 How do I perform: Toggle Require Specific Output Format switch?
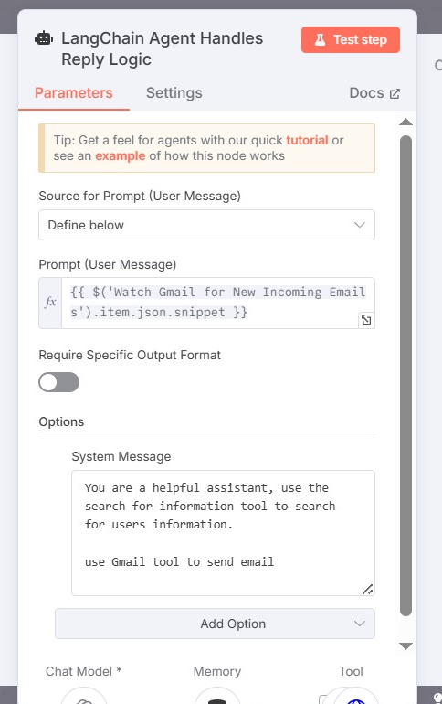(58, 382)
